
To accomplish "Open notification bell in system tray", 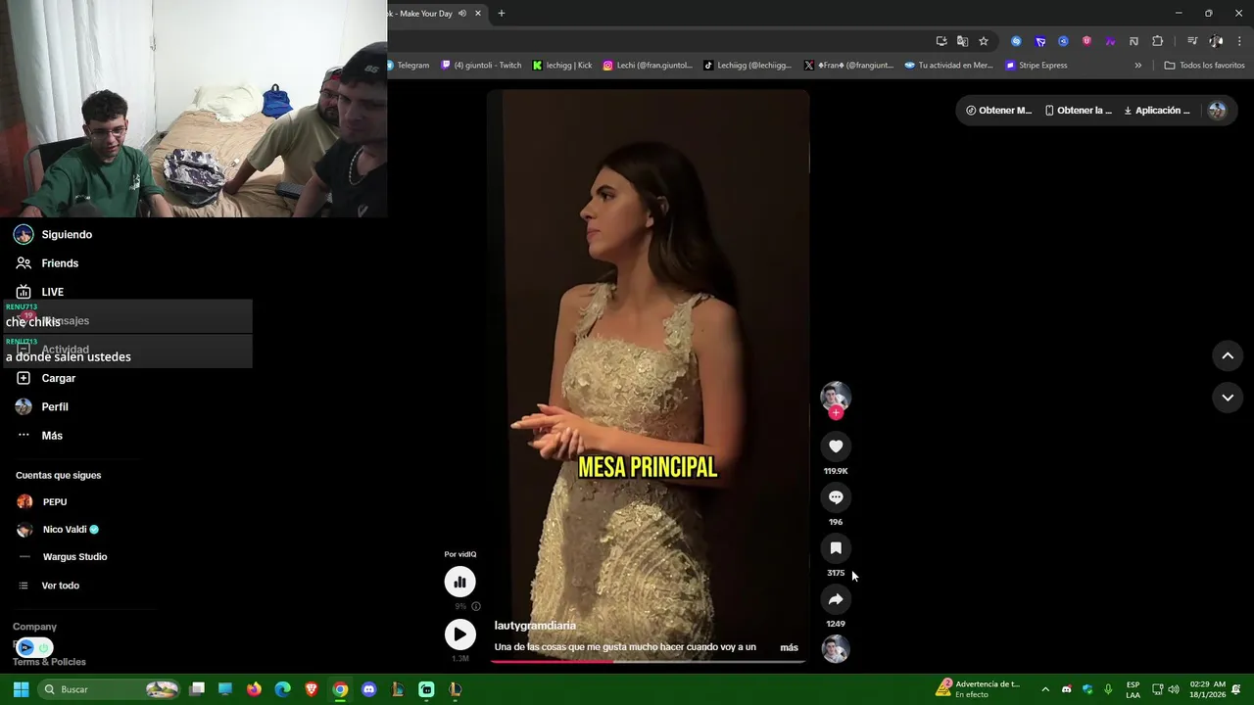I will point(1236,689).
